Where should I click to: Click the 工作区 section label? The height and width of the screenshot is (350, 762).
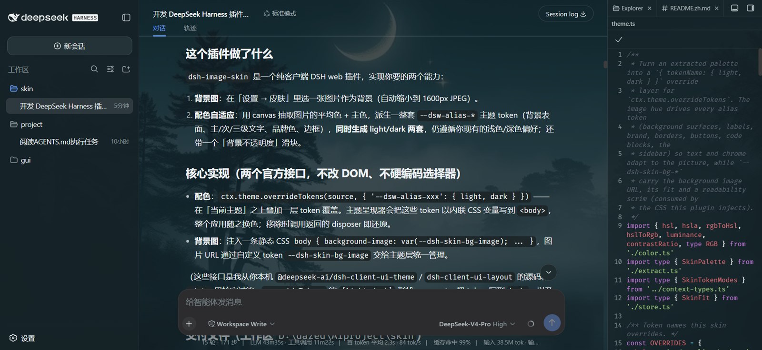coord(19,69)
